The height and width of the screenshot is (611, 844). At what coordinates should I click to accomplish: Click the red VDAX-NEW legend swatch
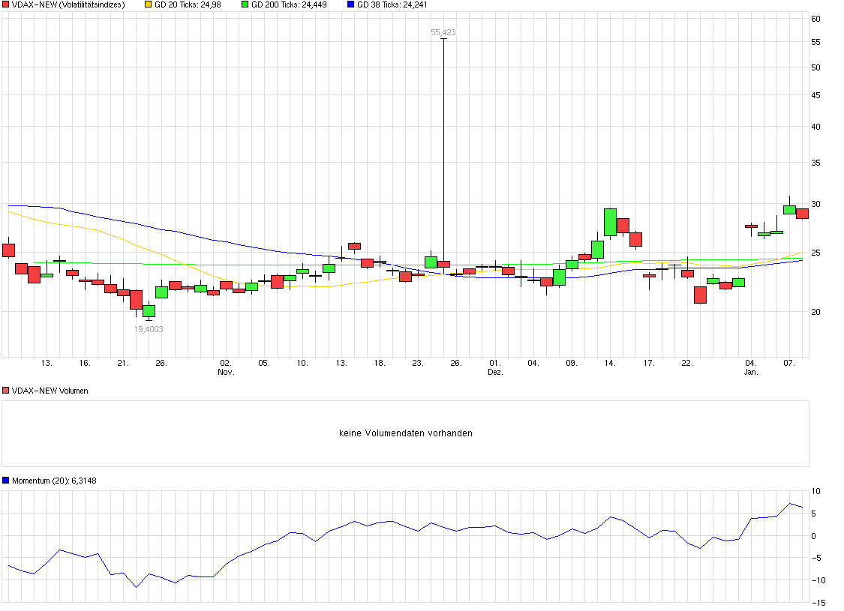click(x=6, y=4)
